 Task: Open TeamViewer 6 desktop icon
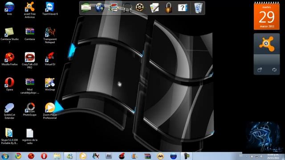click(50, 9)
